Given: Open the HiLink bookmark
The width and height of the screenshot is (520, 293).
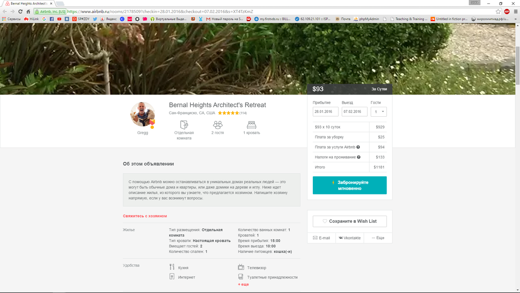Looking at the screenshot, I should 31,19.
